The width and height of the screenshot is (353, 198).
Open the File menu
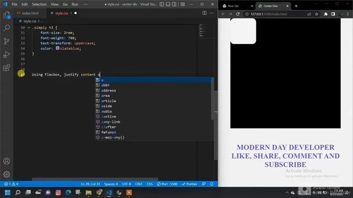coord(14,4)
